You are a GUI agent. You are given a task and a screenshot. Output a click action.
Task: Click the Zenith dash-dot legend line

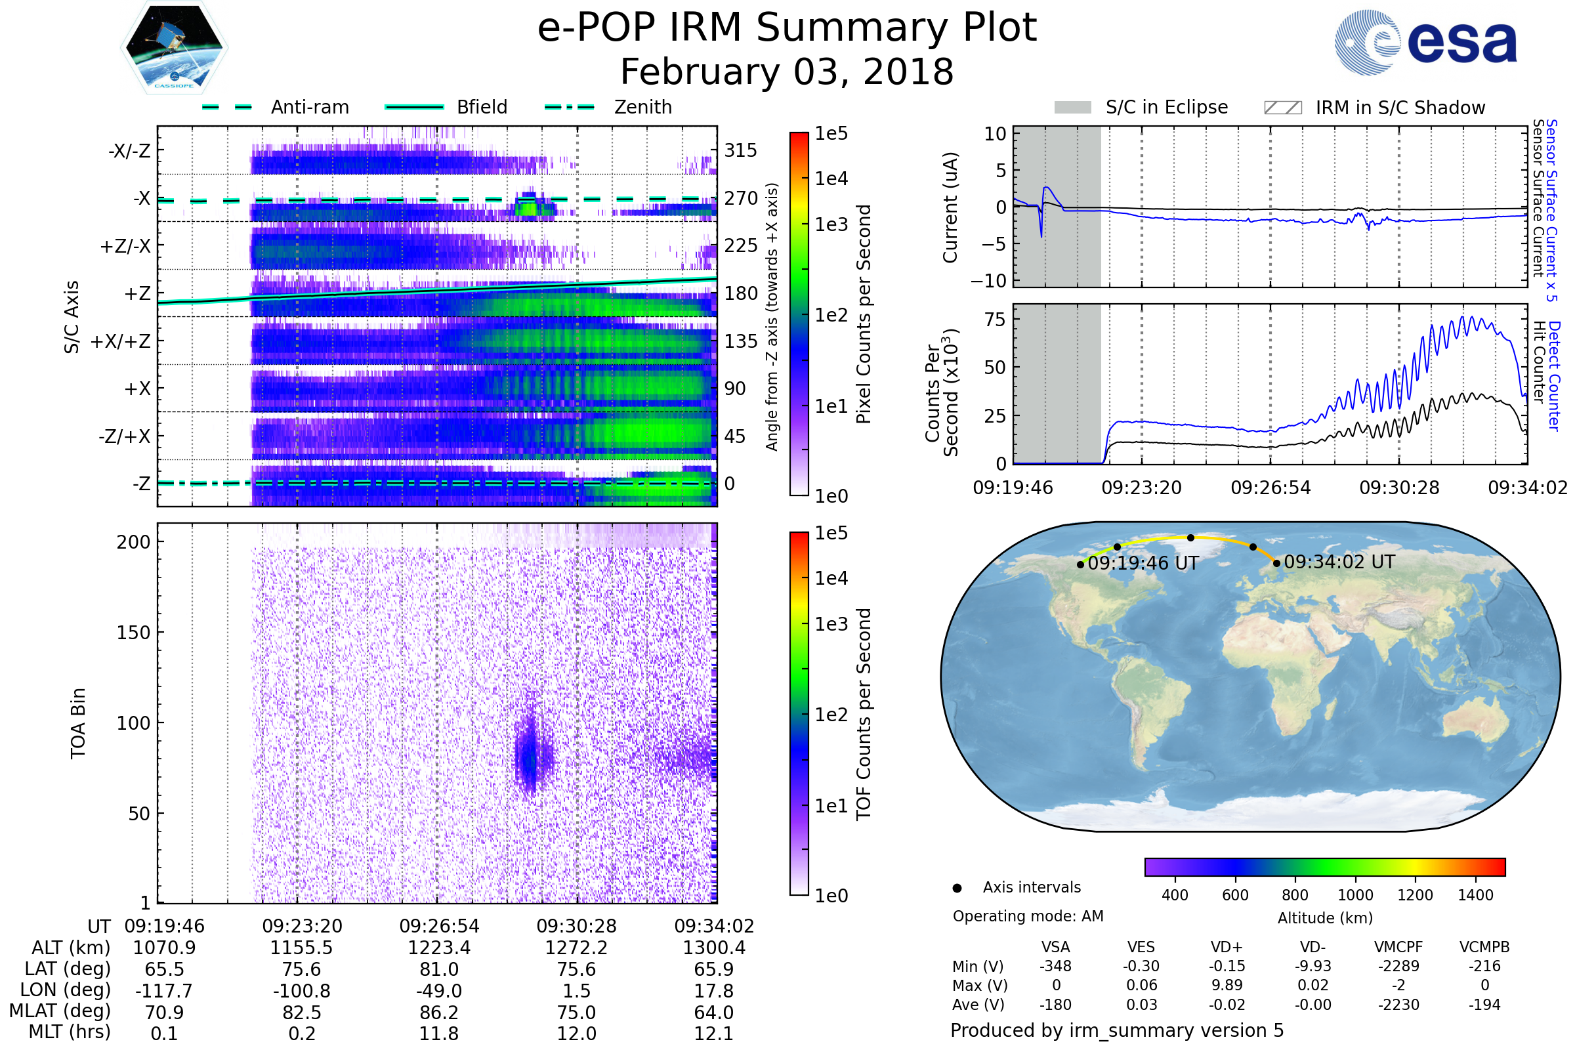569,107
